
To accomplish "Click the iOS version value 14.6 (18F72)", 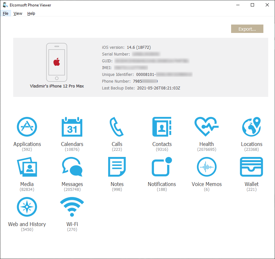I will [139, 47].
